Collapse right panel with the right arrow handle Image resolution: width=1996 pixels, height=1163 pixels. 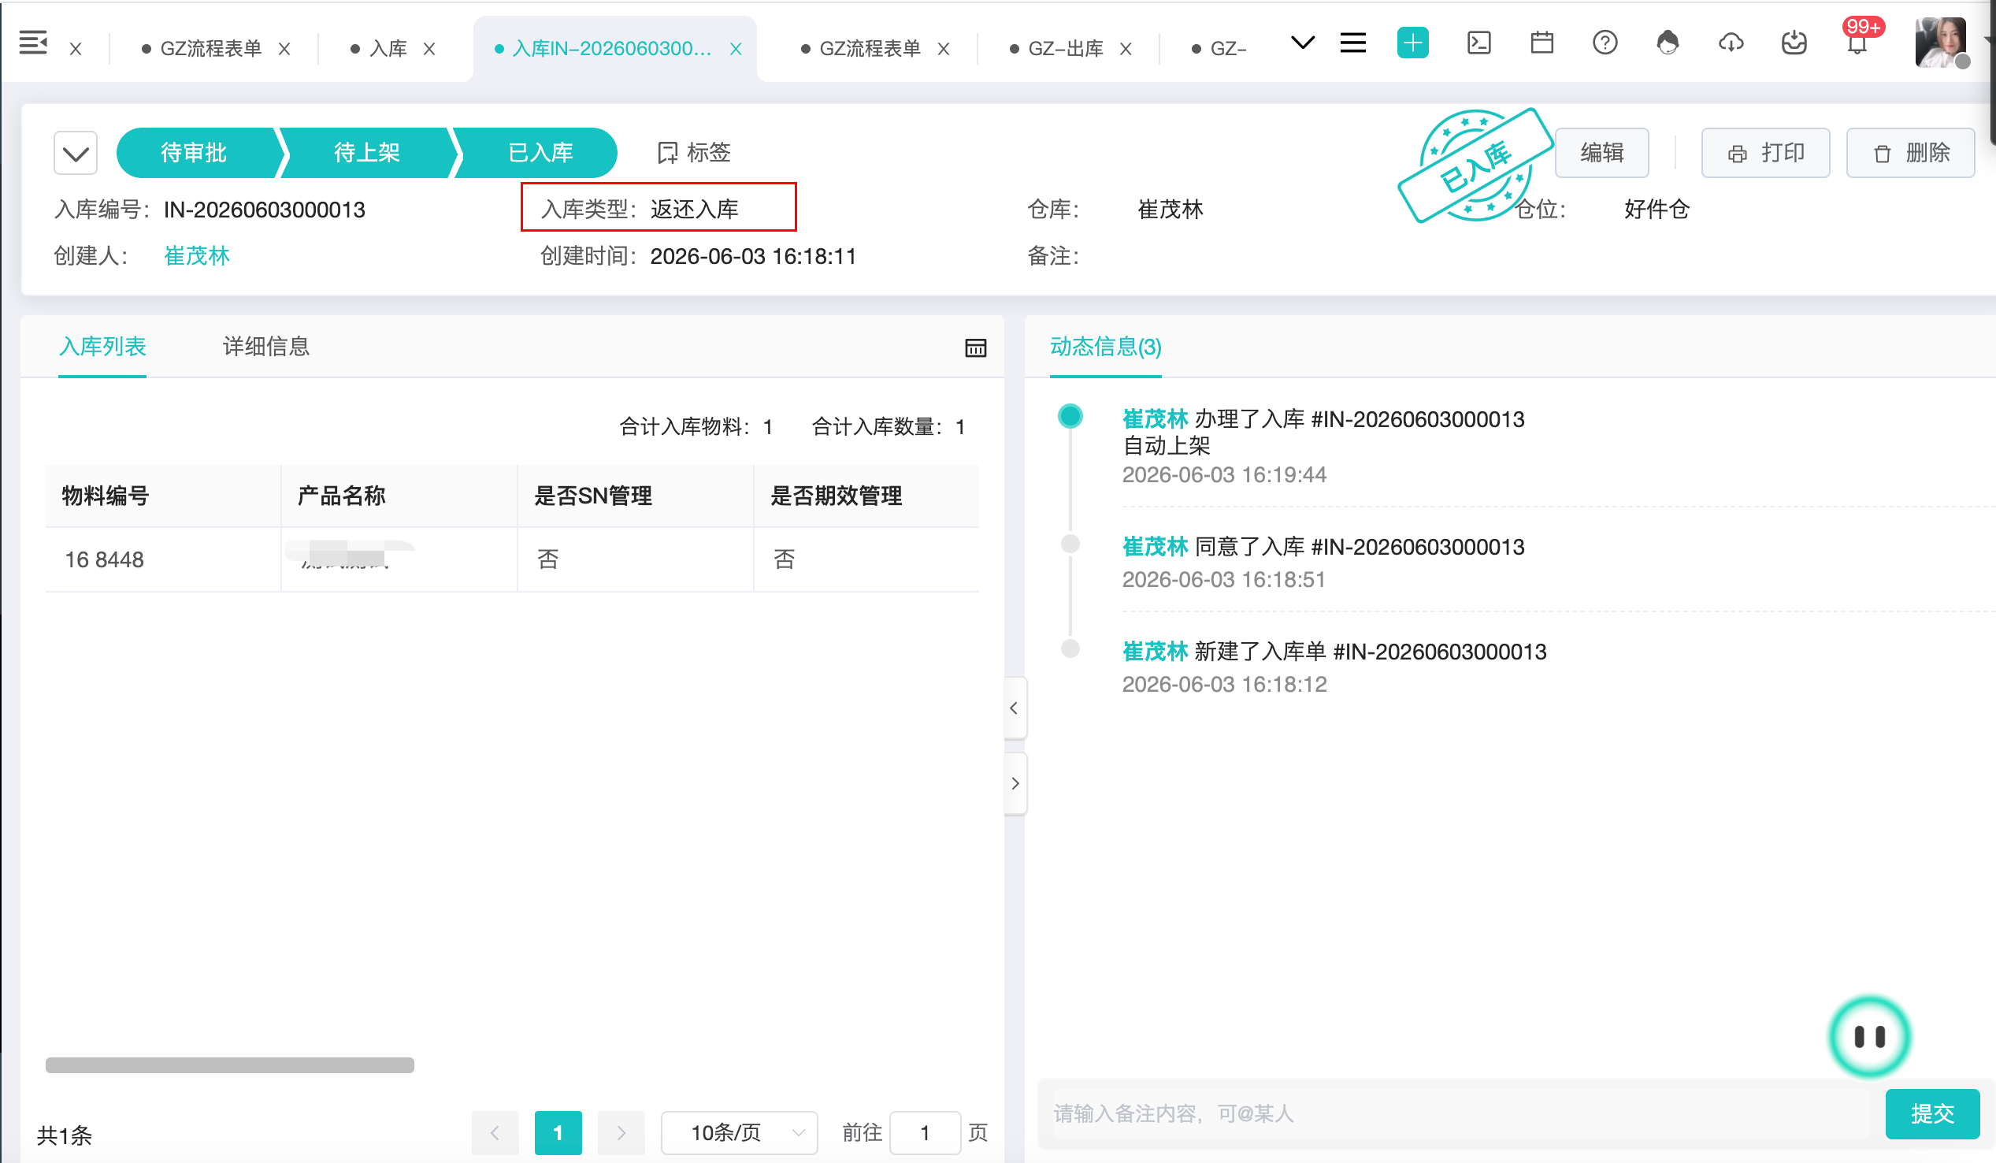(1015, 783)
